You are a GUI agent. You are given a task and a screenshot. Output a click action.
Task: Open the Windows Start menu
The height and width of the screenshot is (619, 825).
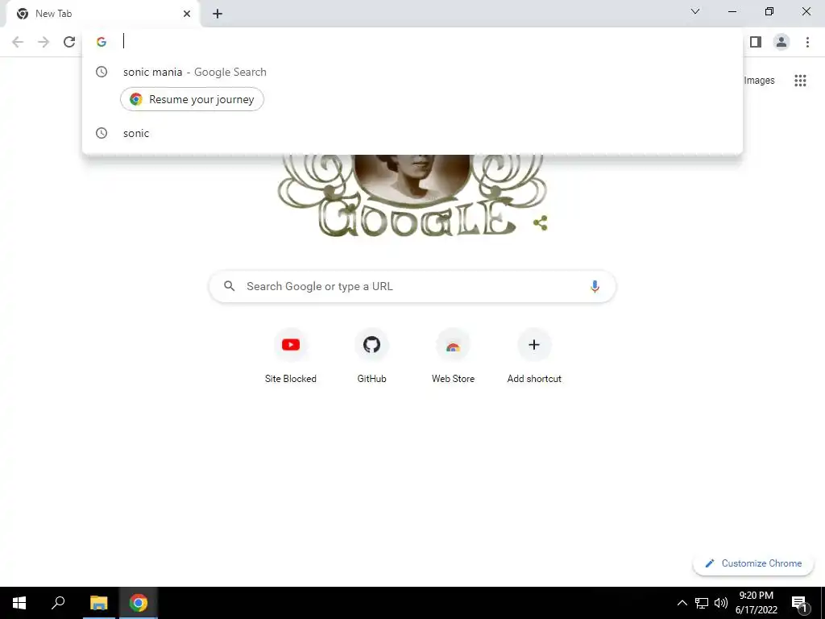pyautogui.click(x=19, y=603)
